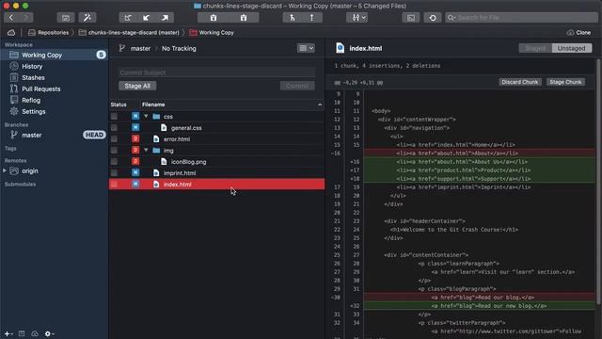The image size is (602, 339).
Task: Click the Discard Chunk button
Action: 520,82
